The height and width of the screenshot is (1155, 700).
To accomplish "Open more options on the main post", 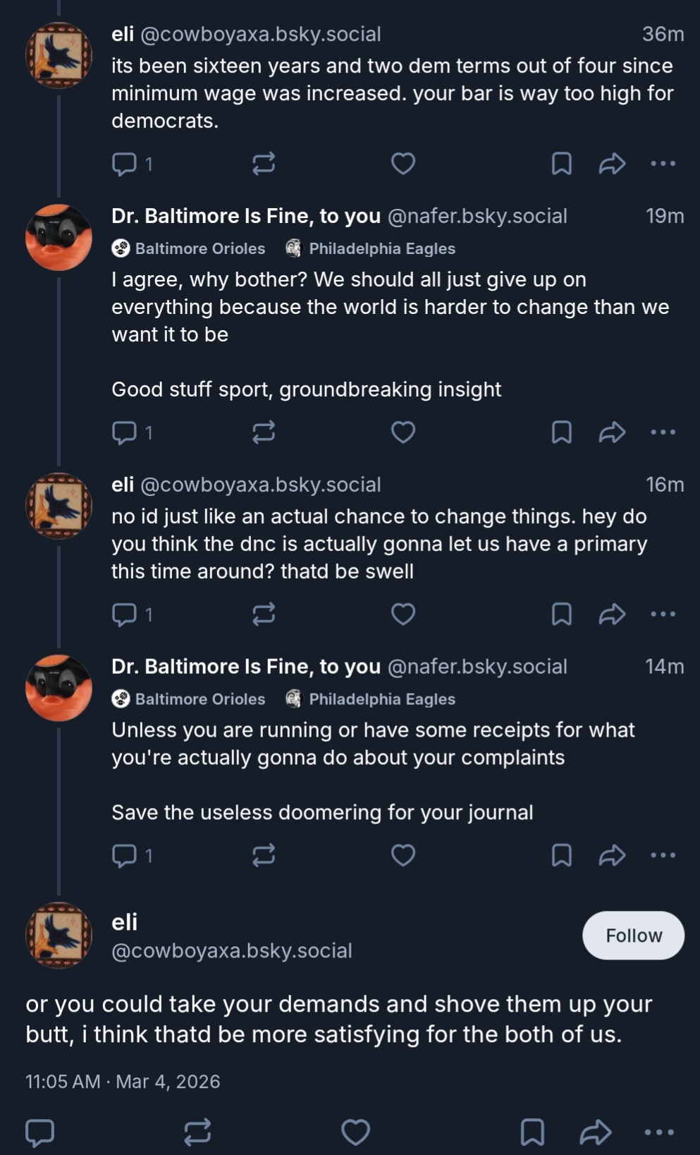I will click(659, 1132).
